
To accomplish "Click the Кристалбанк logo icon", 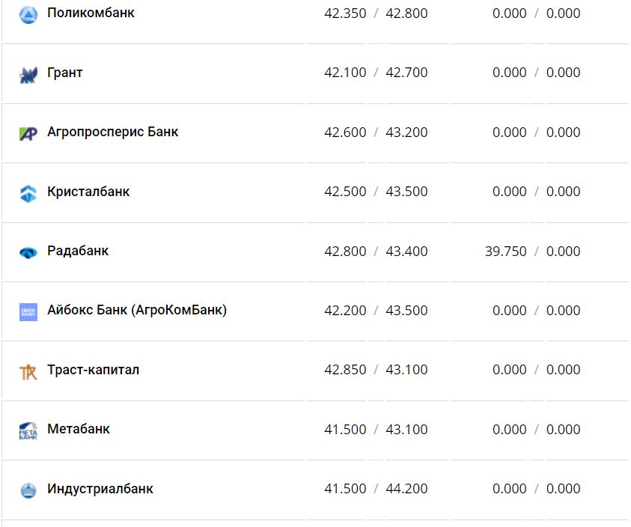I will 28,193.
